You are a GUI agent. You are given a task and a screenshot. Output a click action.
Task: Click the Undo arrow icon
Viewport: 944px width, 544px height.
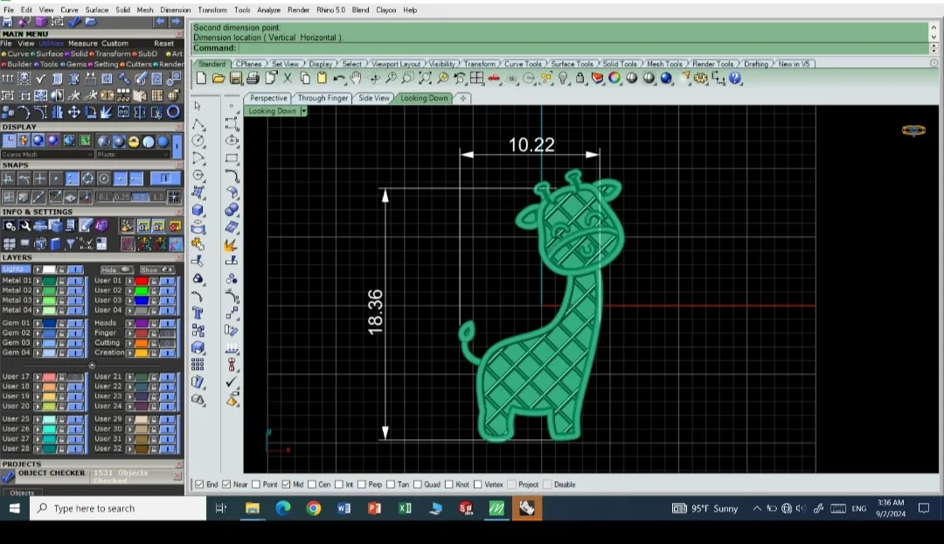pyautogui.click(x=339, y=79)
